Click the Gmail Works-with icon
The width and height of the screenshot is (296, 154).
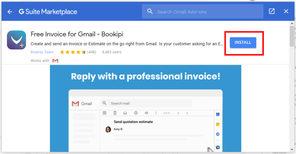[x=55, y=61]
